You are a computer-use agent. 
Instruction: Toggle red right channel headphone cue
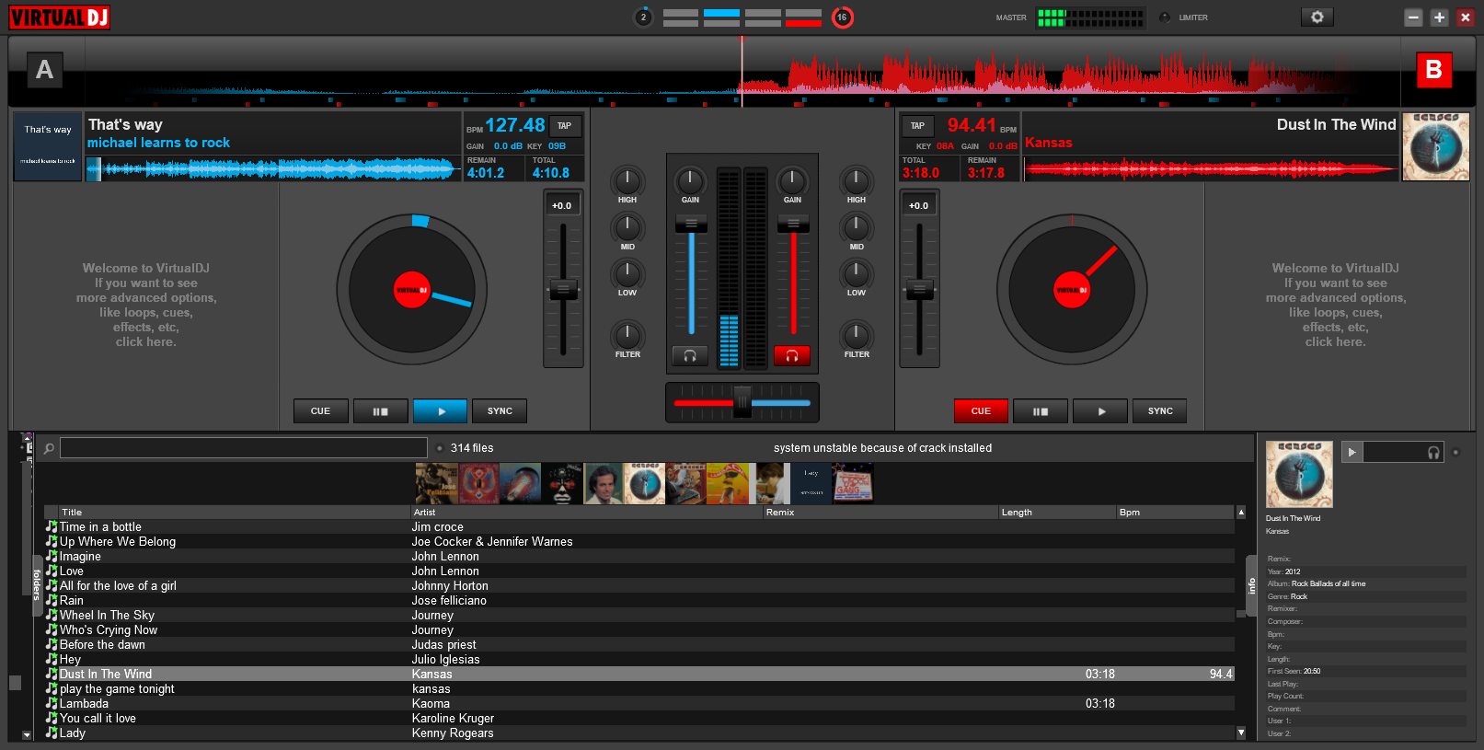[791, 355]
